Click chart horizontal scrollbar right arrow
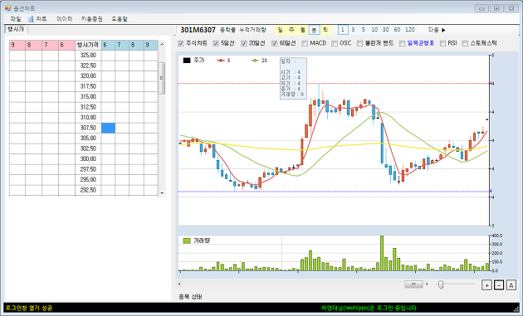The width and height of the screenshot is (523, 316). pyautogui.click(x=427, y=284)
